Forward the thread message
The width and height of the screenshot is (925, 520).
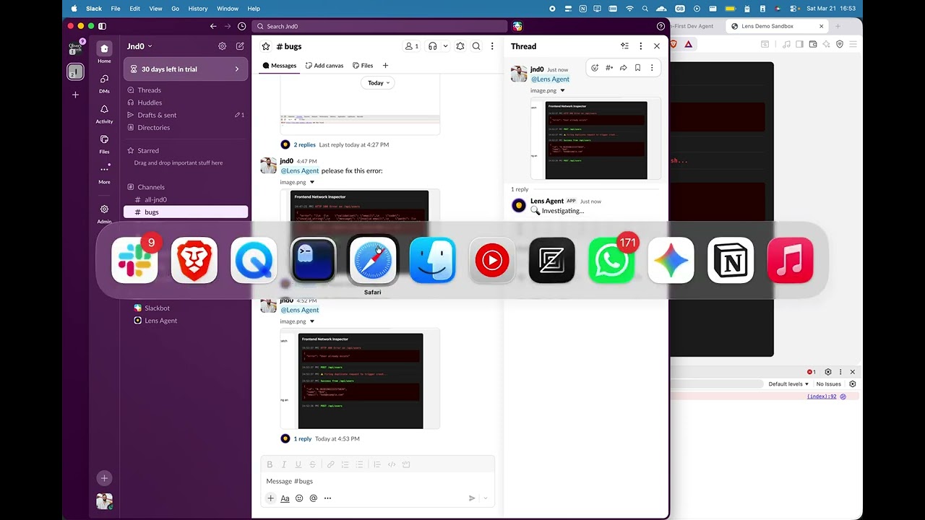pyautogui.click(x=623, y=68)
